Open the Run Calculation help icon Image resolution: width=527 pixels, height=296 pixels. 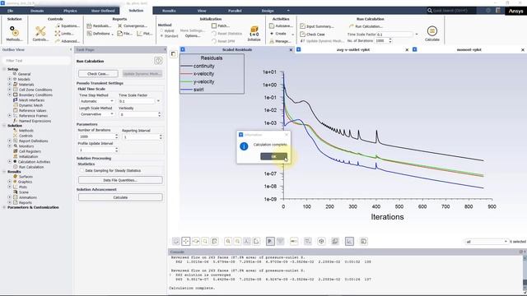tap(158, 61)
